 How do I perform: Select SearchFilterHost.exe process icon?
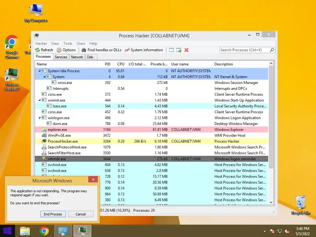44,153
